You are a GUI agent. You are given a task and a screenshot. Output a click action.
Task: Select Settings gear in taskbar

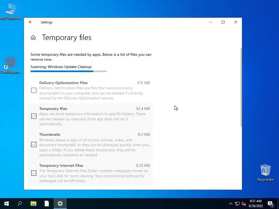[x=60, y=204]
